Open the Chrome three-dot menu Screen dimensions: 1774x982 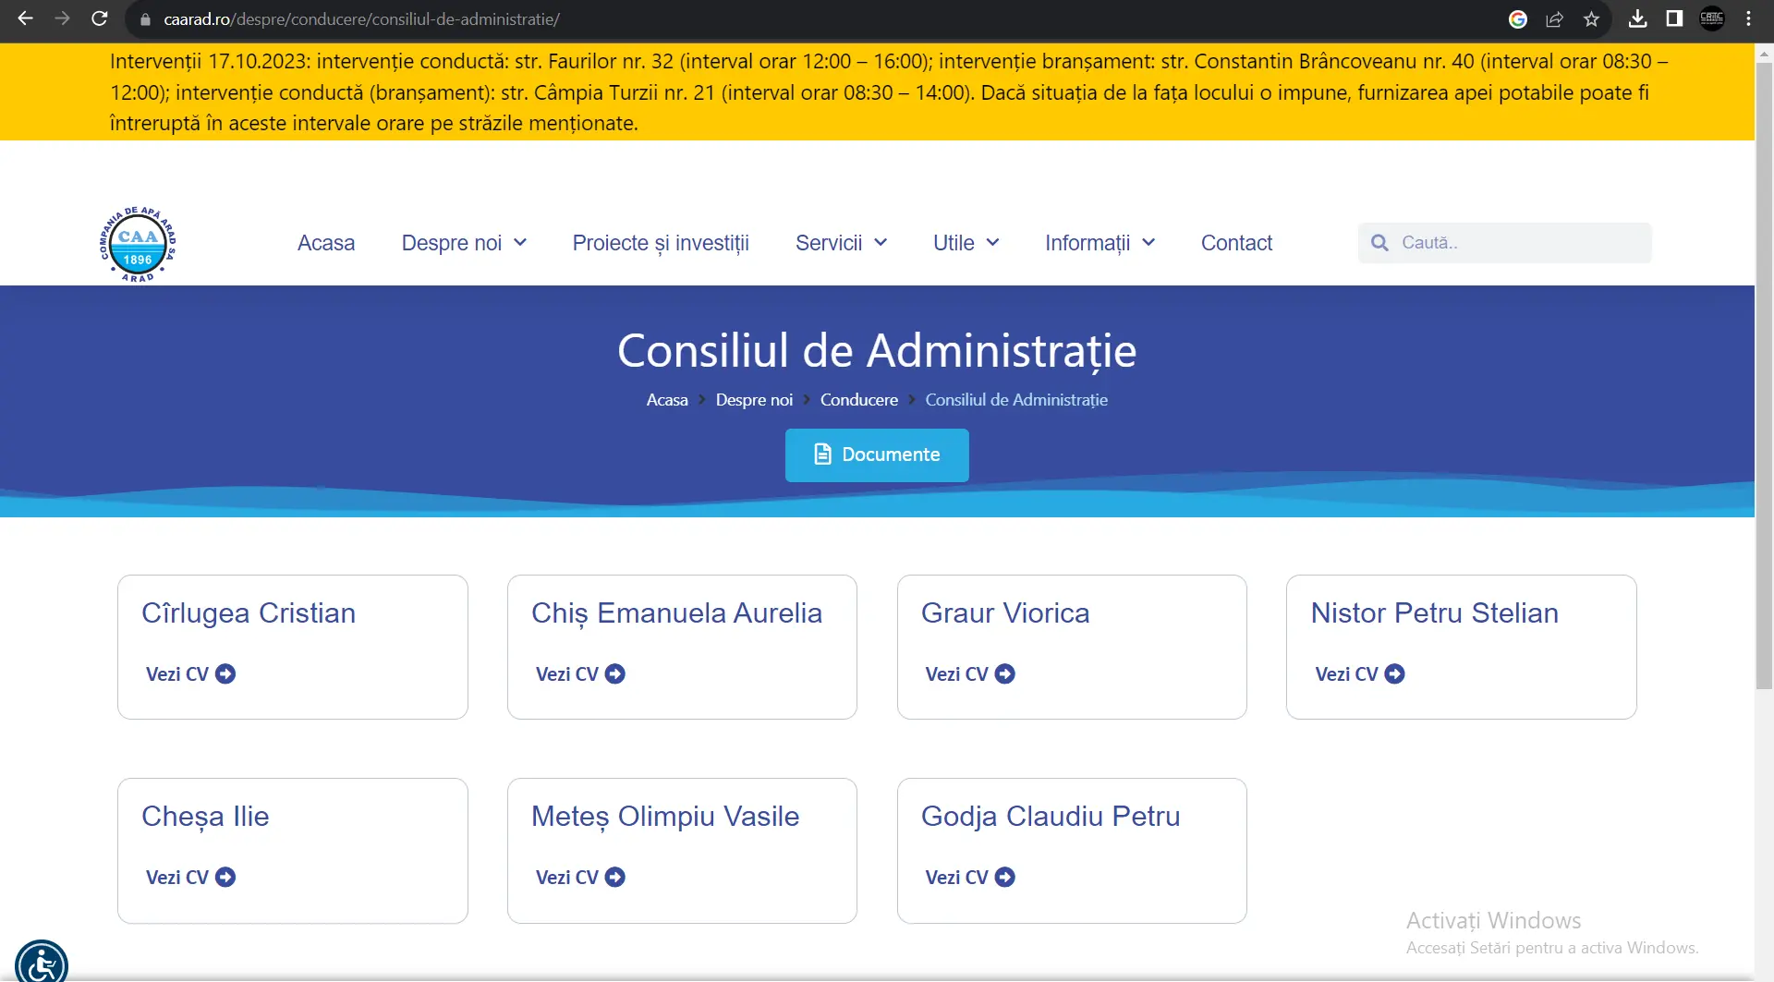click(1748, 18)
